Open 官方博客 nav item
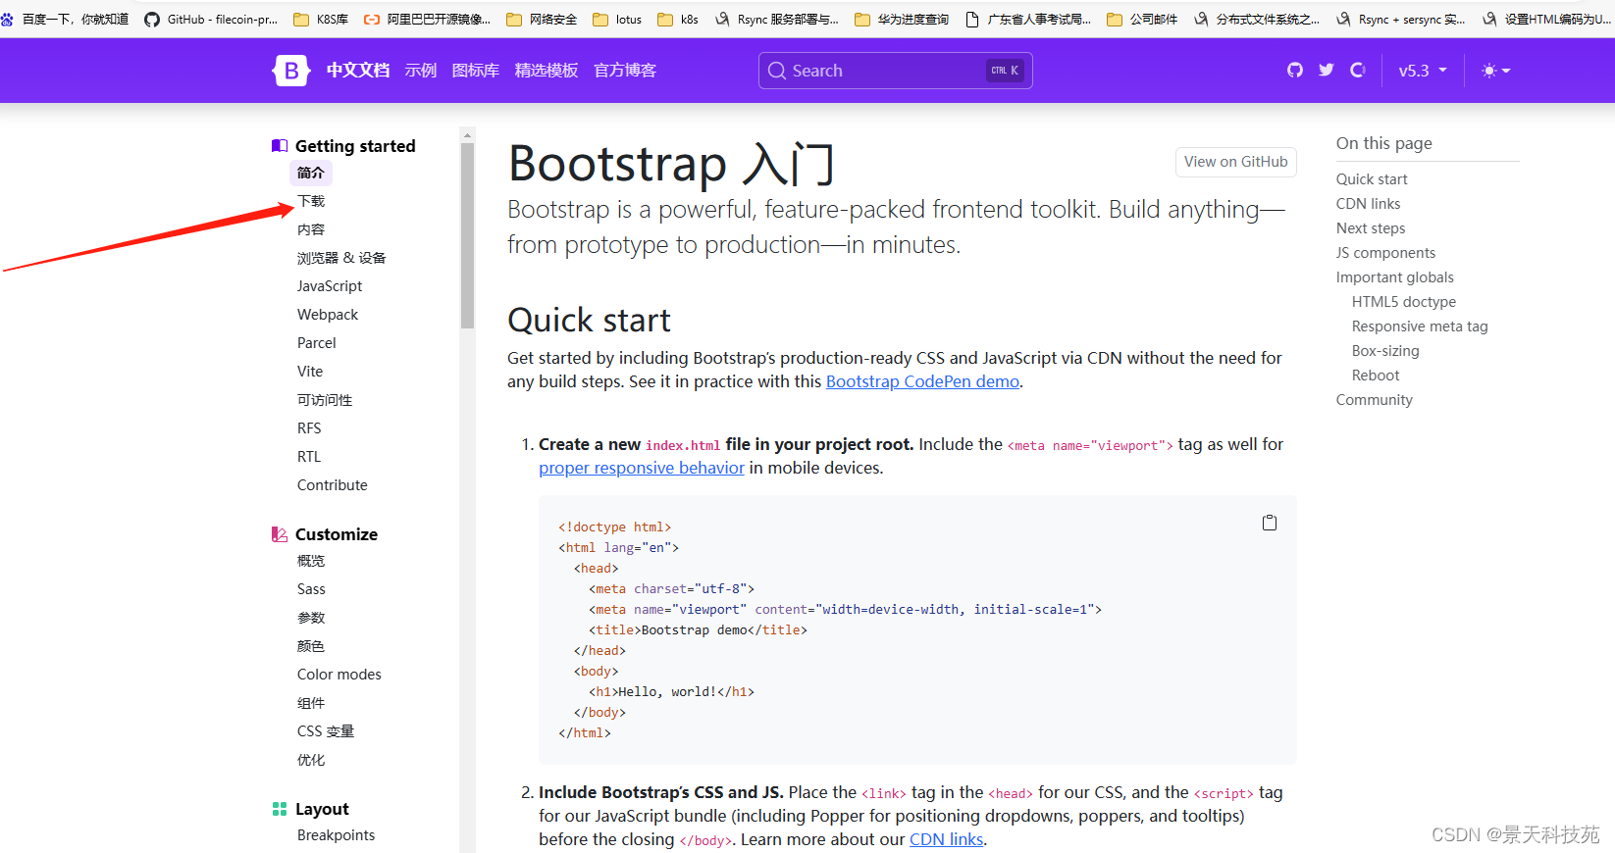Viewport: 1615px width, 853px height. tap(625, 71)
